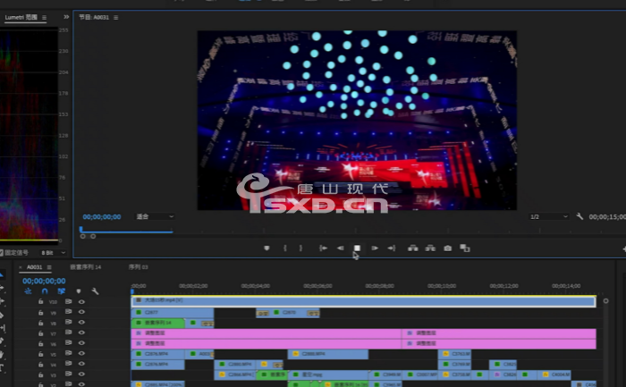Image resolution: width=626 pixels, height=387 pixels.
Task: Expand the panel overflow double-chevron
Action: coord(66,17)
